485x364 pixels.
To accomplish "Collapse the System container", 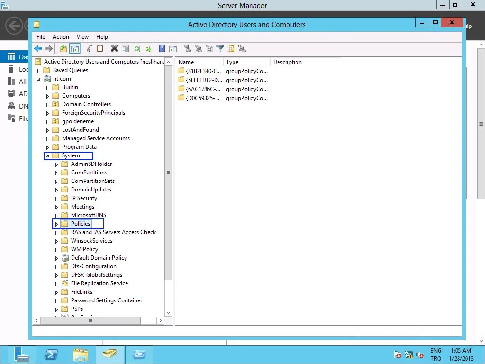I will [47, 155].
